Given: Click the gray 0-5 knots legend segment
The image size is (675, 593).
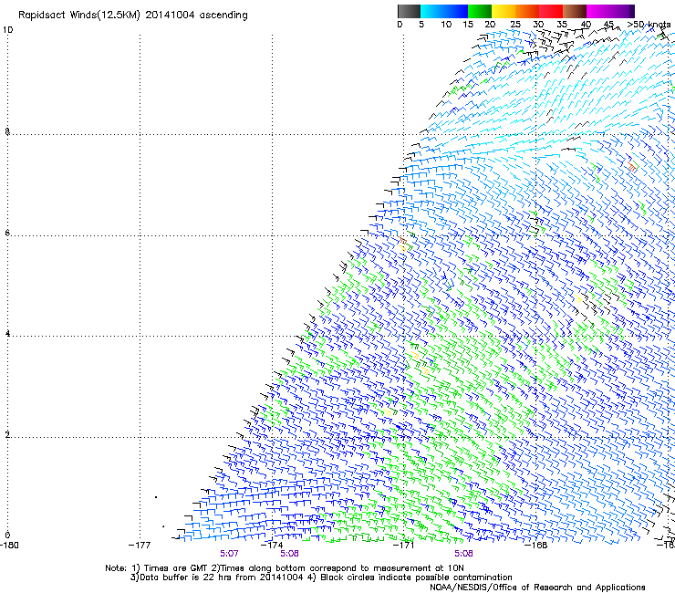Looking at the screenshot, I should pyautogui.click(x=409, y=11).
